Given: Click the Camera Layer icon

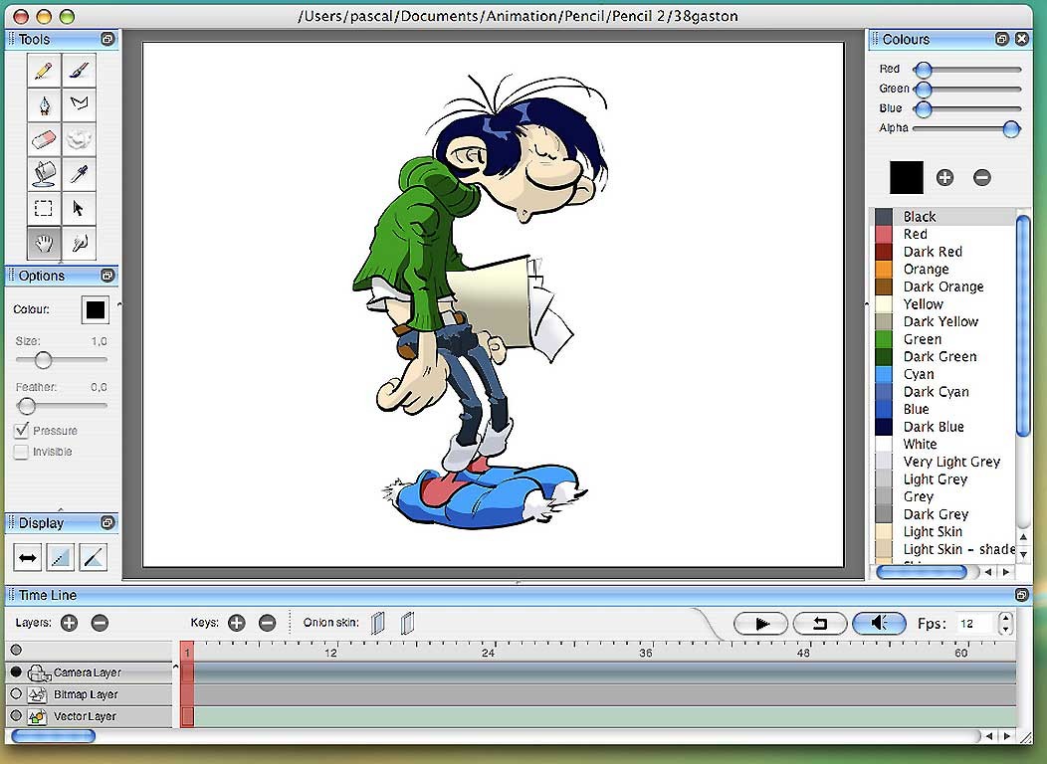Looking at the screenshot, I should [39, 672].
